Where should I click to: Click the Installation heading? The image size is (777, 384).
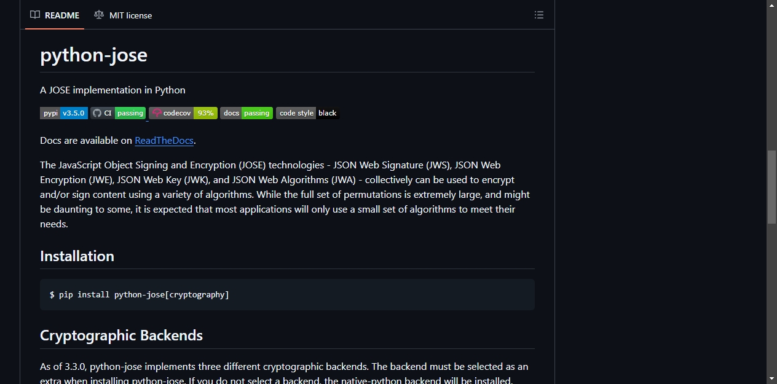[77, 256]
